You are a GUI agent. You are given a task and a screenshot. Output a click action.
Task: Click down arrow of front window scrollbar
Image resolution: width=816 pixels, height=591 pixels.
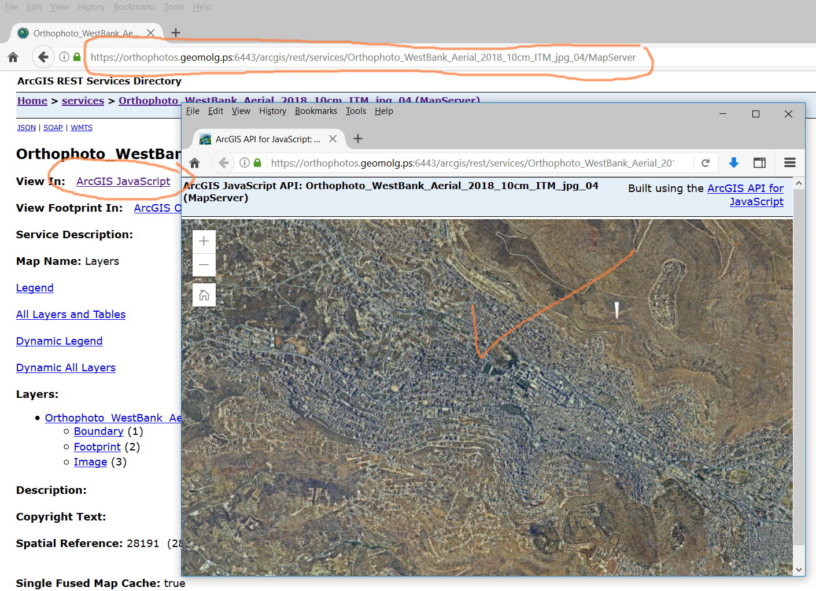(x=799, y=570)
